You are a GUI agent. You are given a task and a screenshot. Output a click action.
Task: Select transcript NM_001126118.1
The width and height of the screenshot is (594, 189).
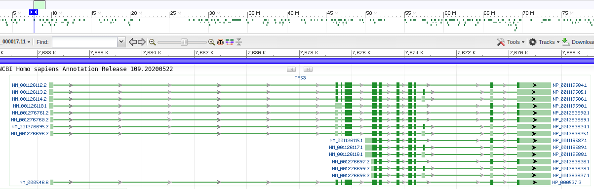pyautogui.click(x=30, y=106)
